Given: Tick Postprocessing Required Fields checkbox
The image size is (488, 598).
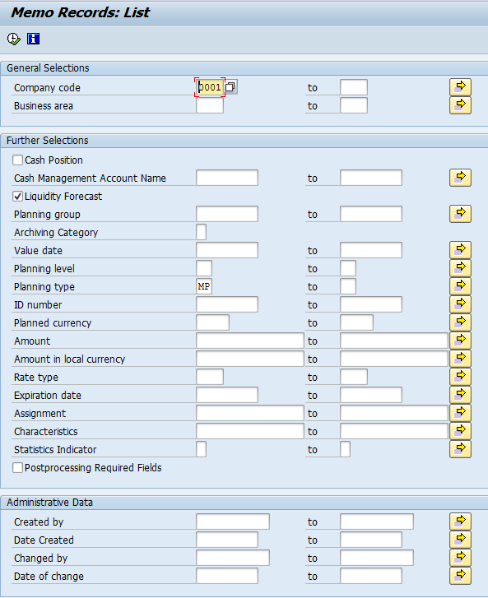Looking at the screenshot, I should point(17,467).
